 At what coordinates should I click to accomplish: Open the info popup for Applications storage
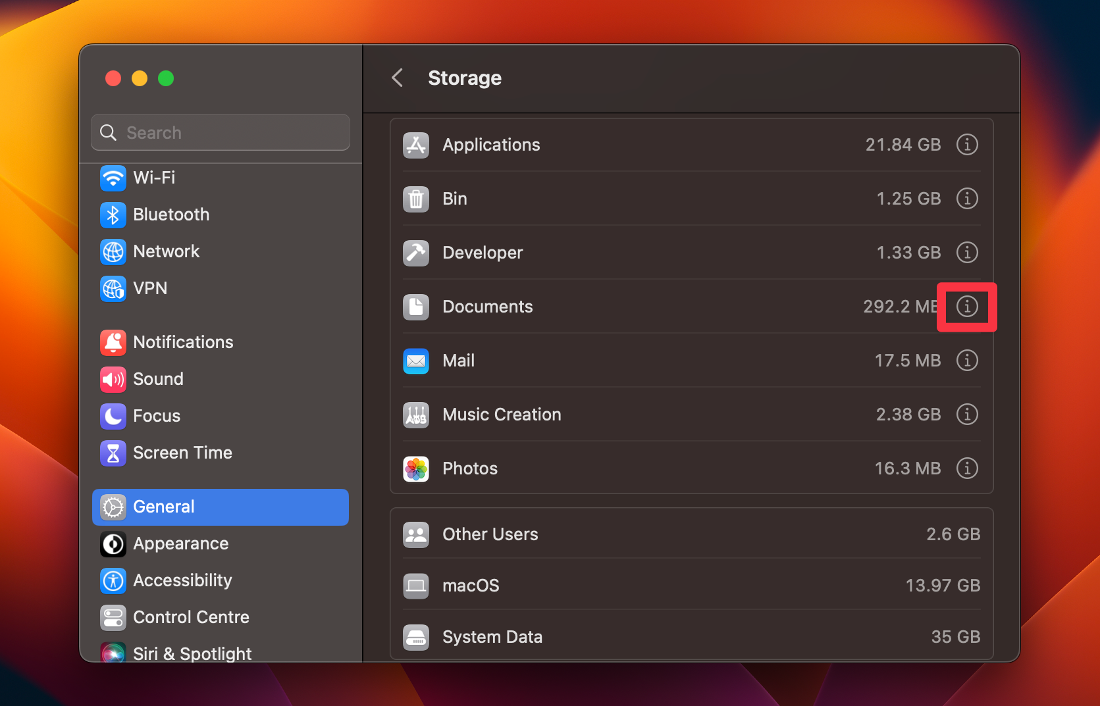pos(966,145)
